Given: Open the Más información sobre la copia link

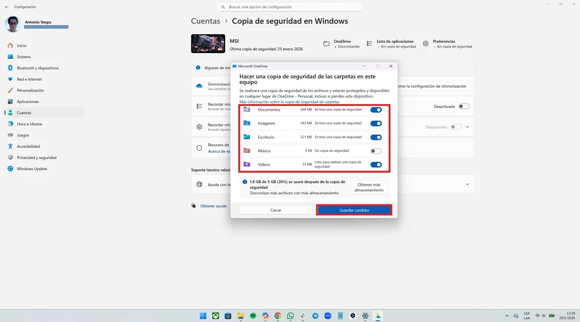Looking at the screenshot, I should tap(290, 102).
